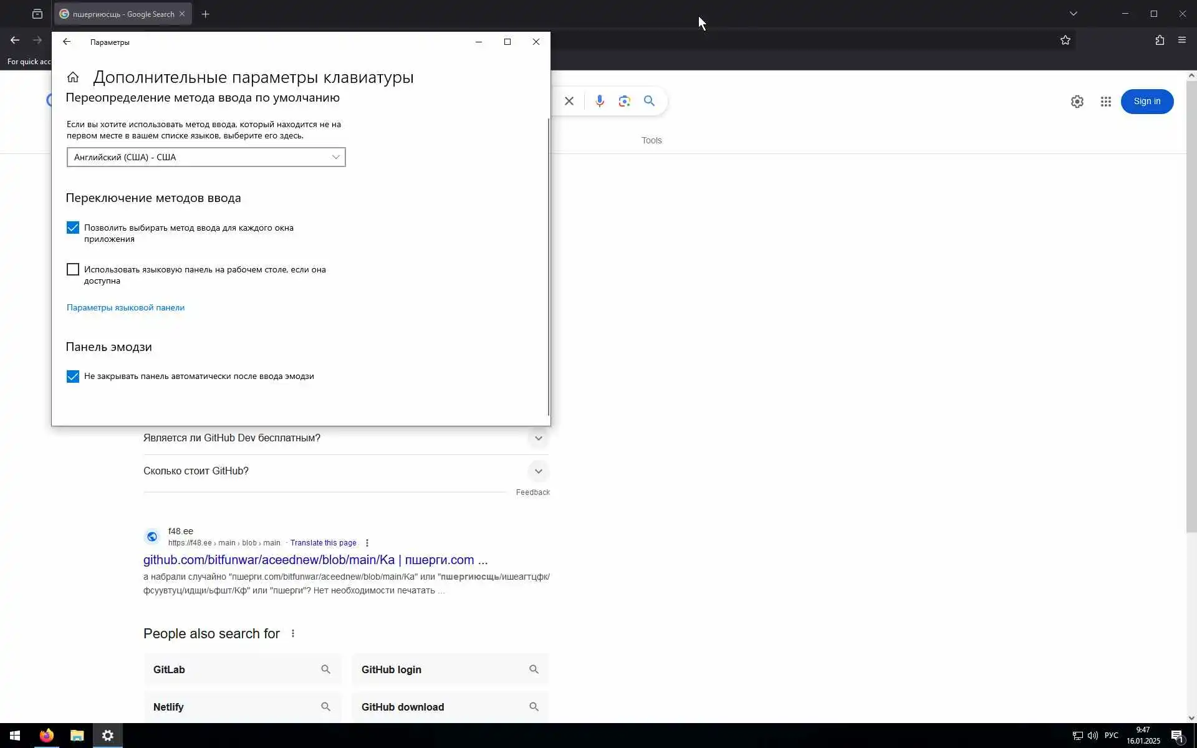1197x748 pixels.
Task: Click the Home icon in Settings
Action: click(x=73, y=77)
